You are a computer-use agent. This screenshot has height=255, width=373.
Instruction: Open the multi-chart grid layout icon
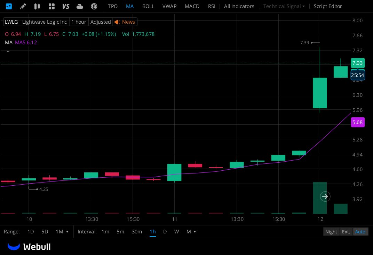[x=51, y=6]
